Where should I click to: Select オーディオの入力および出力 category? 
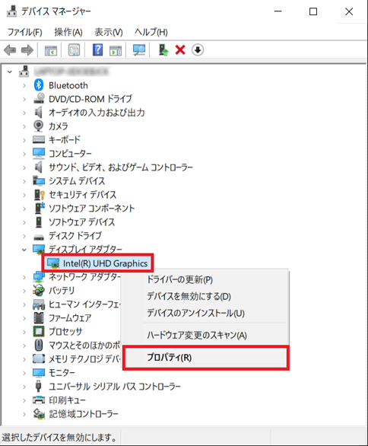(97, 113)
